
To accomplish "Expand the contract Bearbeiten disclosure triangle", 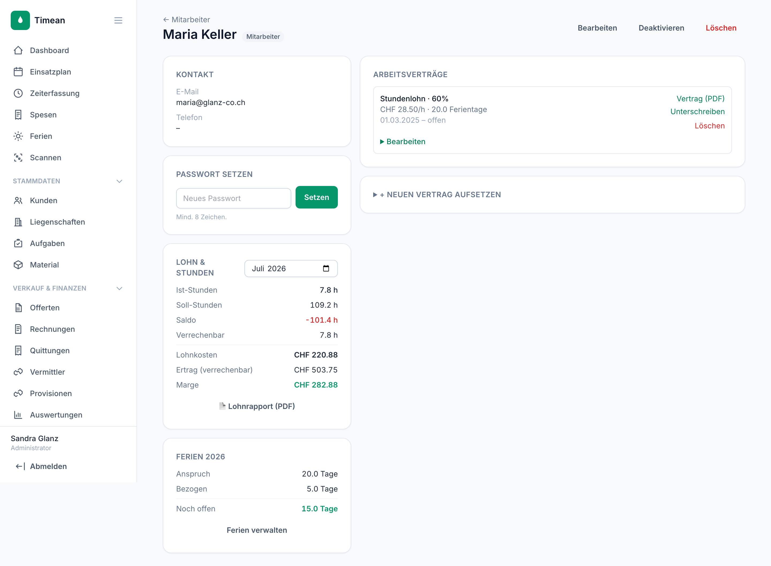I will point(382,141).
